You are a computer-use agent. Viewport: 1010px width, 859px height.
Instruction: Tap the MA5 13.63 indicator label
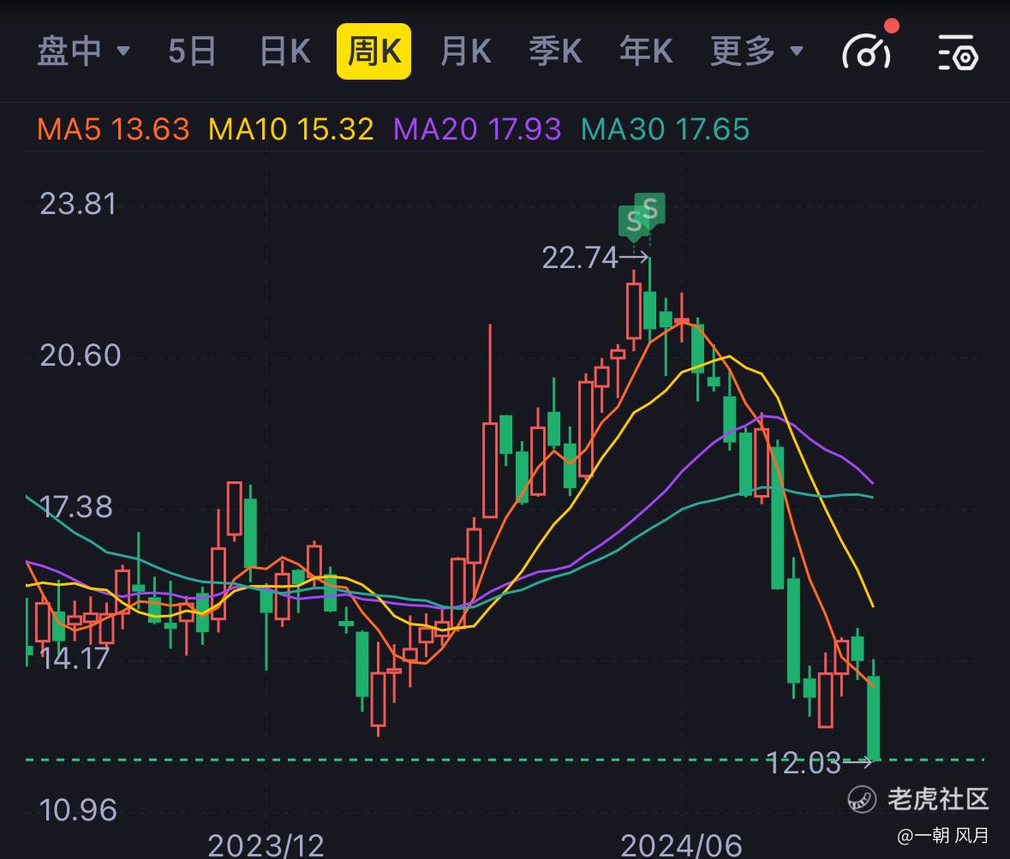[113, 129]
